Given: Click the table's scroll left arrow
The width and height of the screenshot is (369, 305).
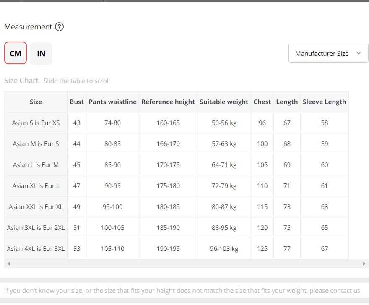Looking at the screenshot, I should (8, 264).
